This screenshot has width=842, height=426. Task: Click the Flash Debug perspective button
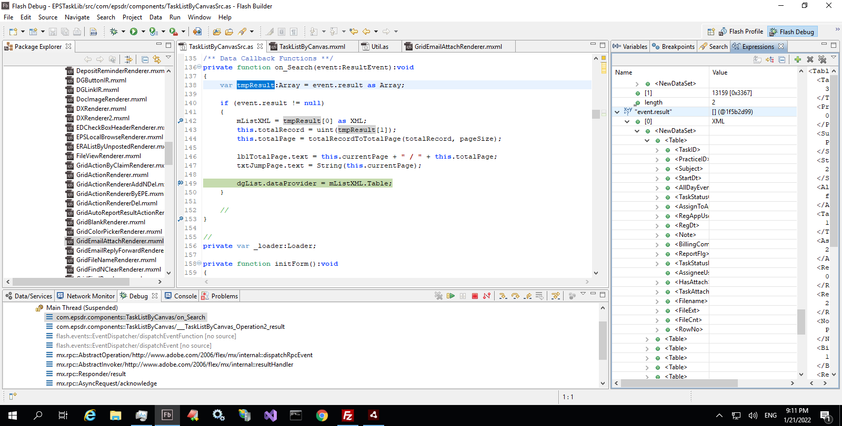[x=792, y=32]
